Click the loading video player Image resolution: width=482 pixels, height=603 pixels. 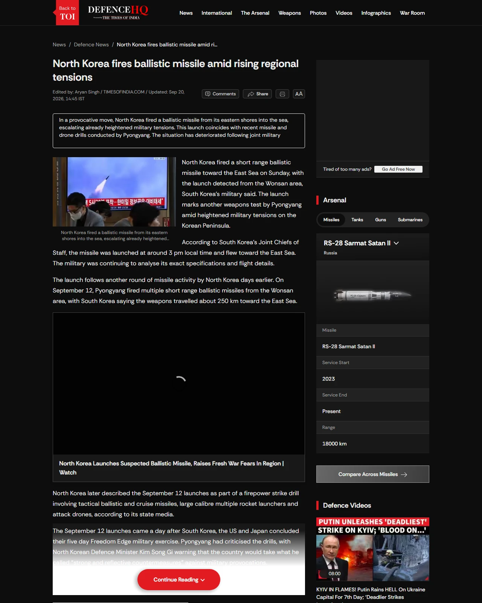click(x=179, y=383)
